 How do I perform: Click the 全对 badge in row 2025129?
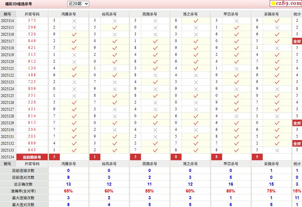tap(297, 123)
